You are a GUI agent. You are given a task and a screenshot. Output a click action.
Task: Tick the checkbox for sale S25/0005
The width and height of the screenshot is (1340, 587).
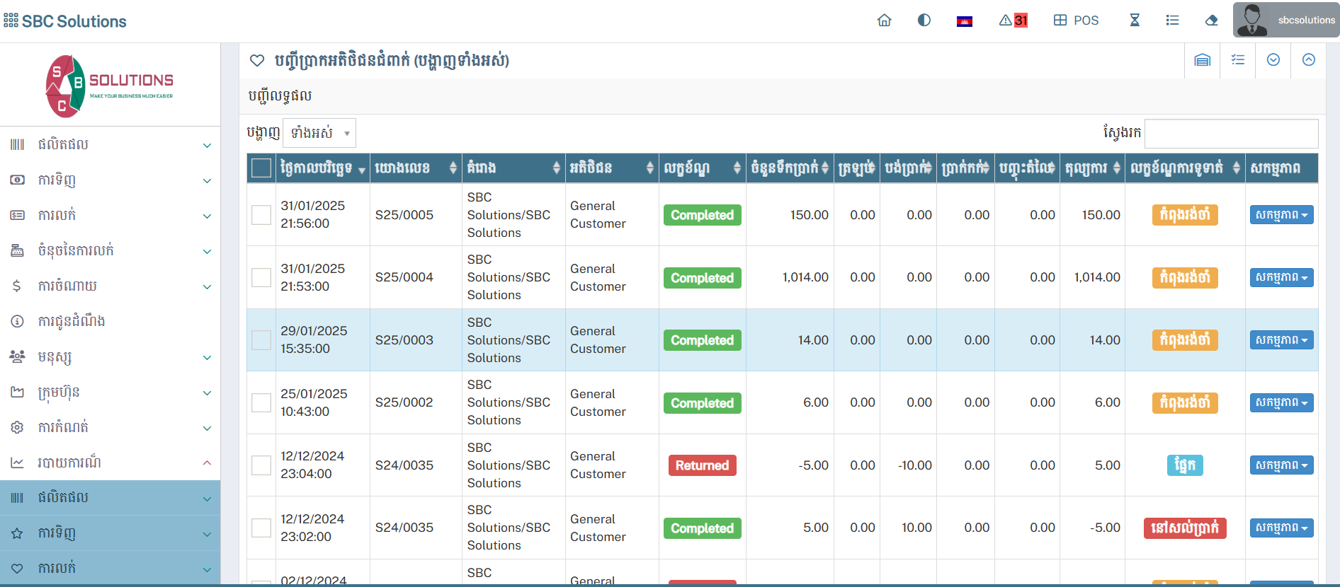(x=261, y=215)
